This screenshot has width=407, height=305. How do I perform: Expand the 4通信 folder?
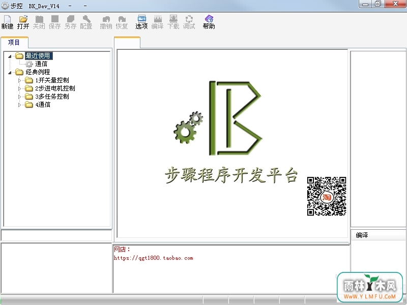point(19,105)
